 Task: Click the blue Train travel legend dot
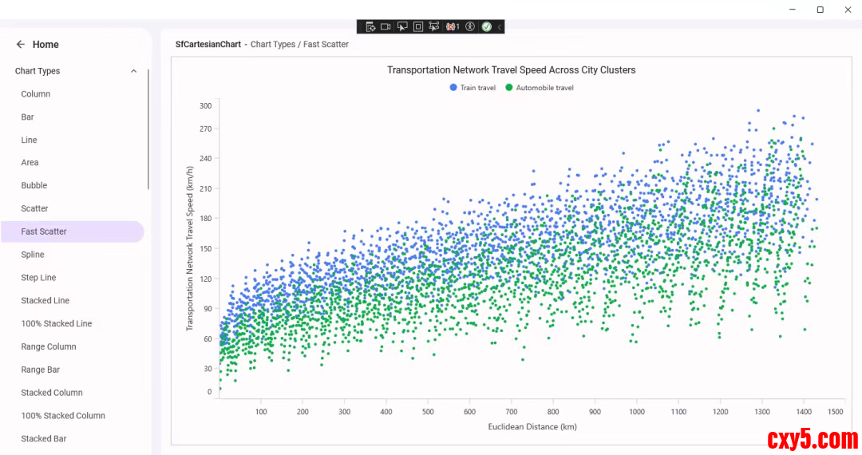(x=453, y=88)
